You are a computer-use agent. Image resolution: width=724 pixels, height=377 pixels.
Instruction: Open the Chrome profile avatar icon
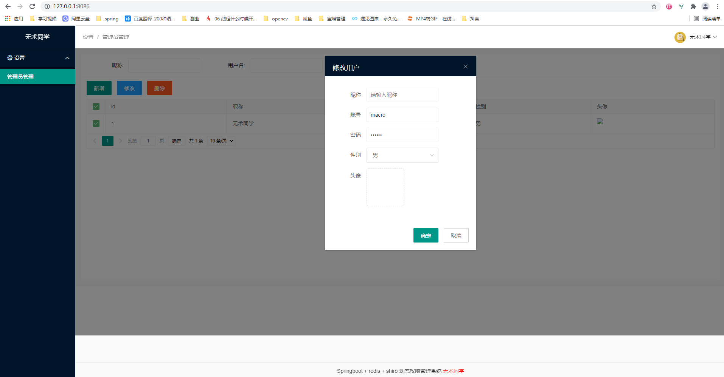tap(705, 6)
